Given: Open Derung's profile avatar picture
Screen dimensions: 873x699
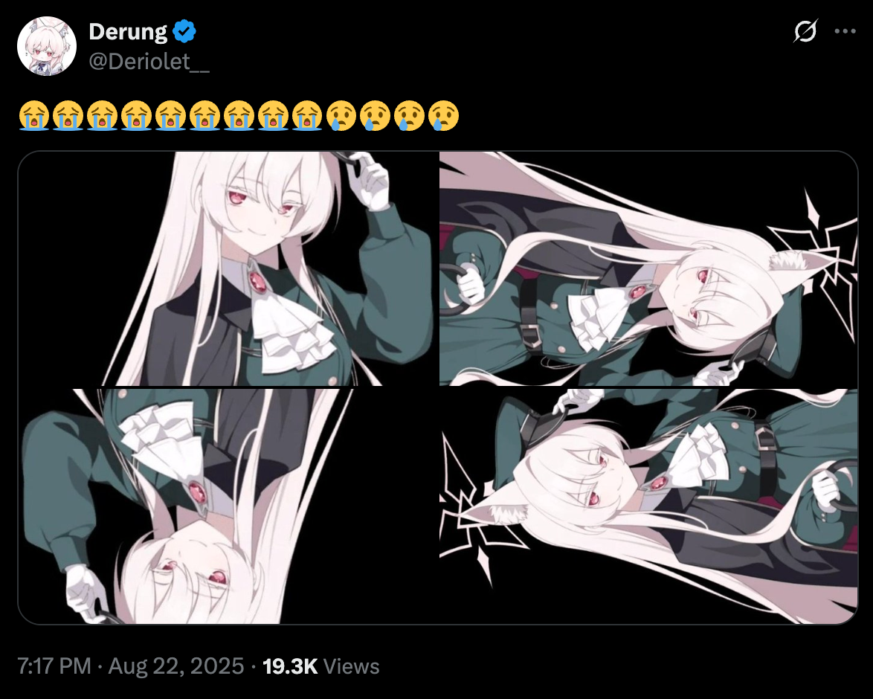Looking at the screenshot, I should 47,46.
